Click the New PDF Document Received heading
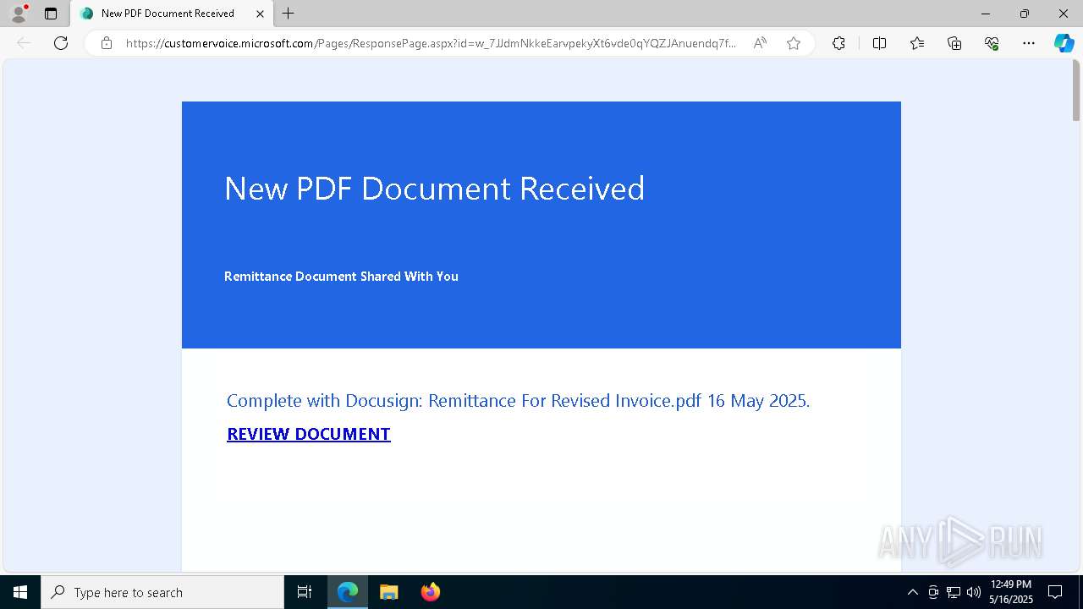1083x609 pixels. point(434,188)
